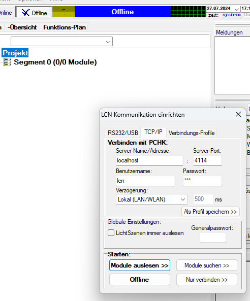Open the Funktions-Plan tab
This screenshot has width=250, height=301.
pos(65,27)
